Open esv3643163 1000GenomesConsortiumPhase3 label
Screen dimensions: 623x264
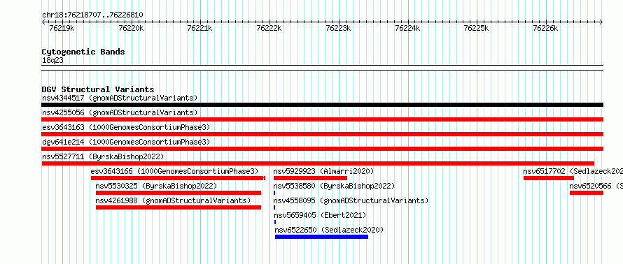(x=126, y=127)
